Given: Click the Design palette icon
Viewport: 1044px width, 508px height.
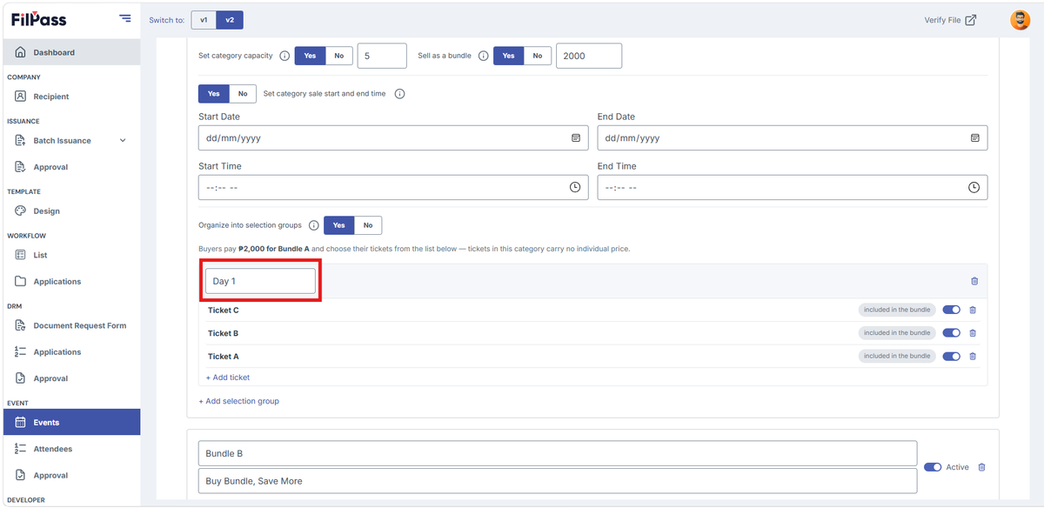Looking at the screenshot, I should (21, 211).
